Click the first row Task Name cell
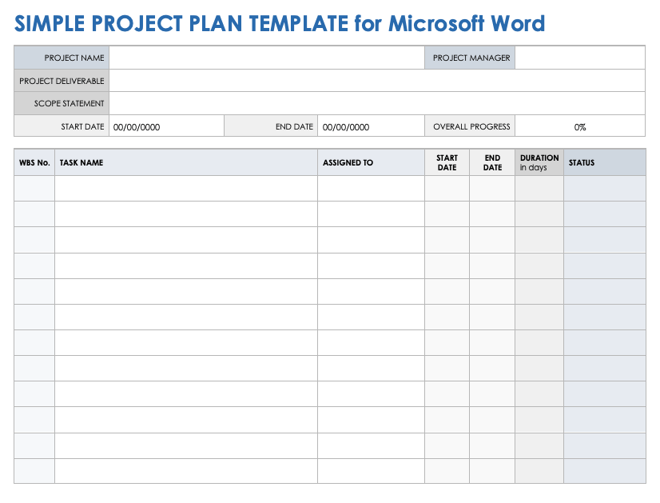Image resolution: width=660 pixels, height=503 pixels. click(x=185, y=189)
